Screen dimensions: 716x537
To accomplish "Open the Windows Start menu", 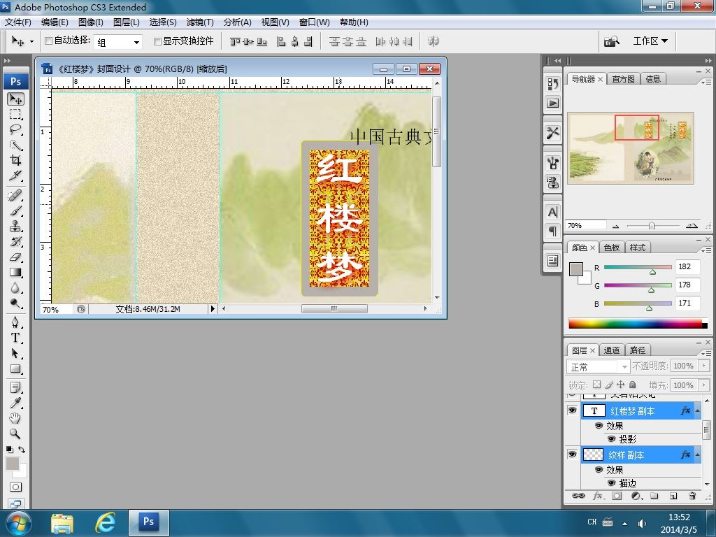I will (18, 523).
